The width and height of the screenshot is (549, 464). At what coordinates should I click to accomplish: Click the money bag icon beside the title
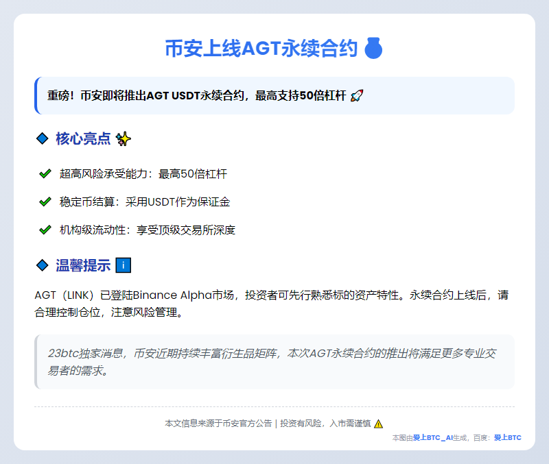(x=373, y=48)
